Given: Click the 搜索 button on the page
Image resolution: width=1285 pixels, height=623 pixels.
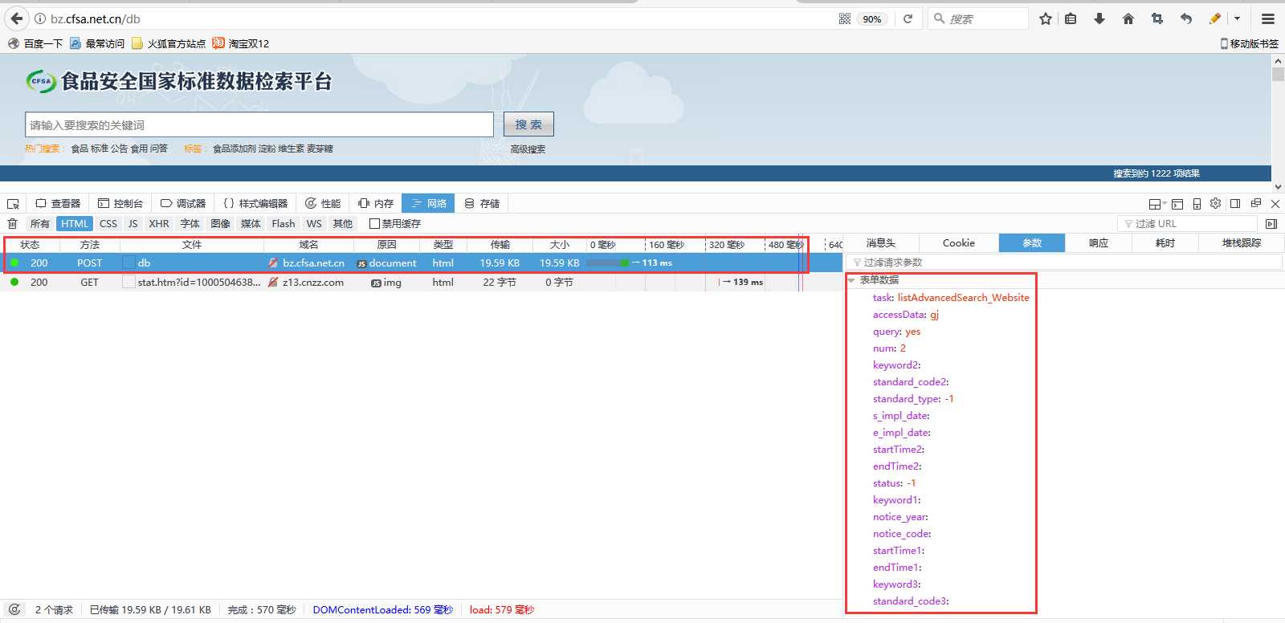Looking at the screenshot, I should [528, 124].
